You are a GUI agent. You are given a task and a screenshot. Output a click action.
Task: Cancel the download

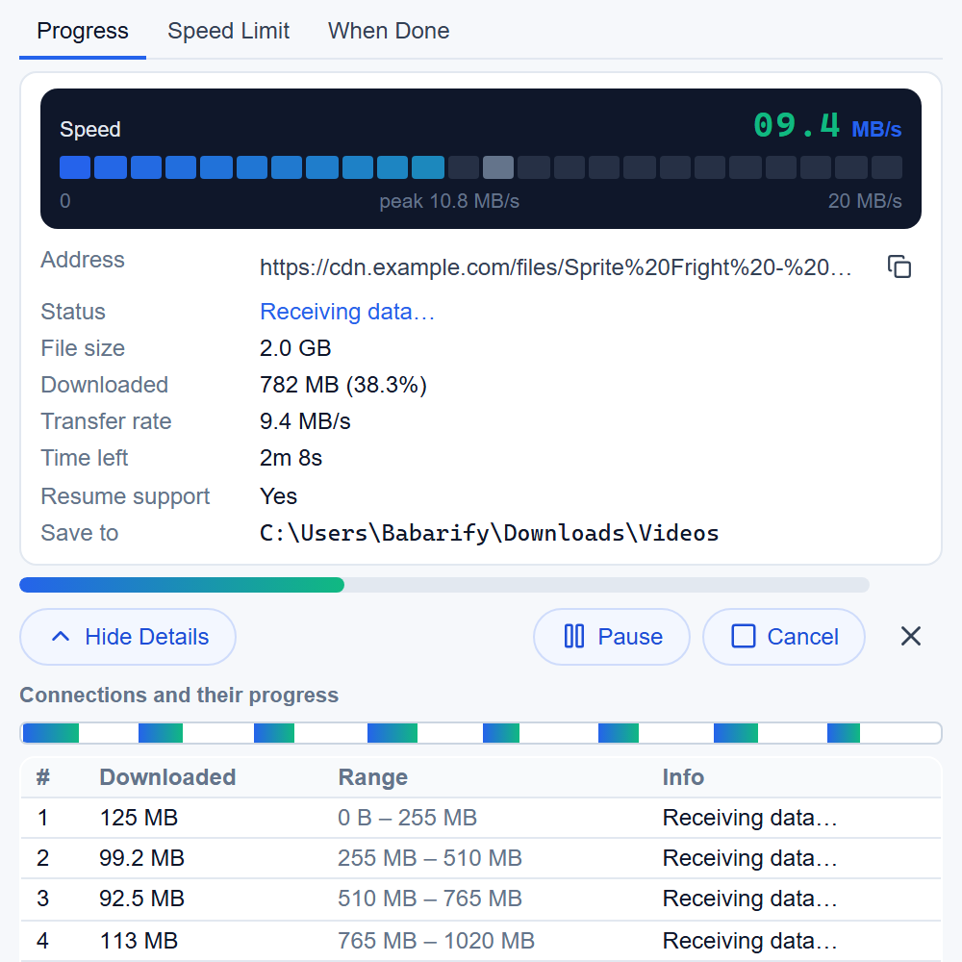pos(783,636)
